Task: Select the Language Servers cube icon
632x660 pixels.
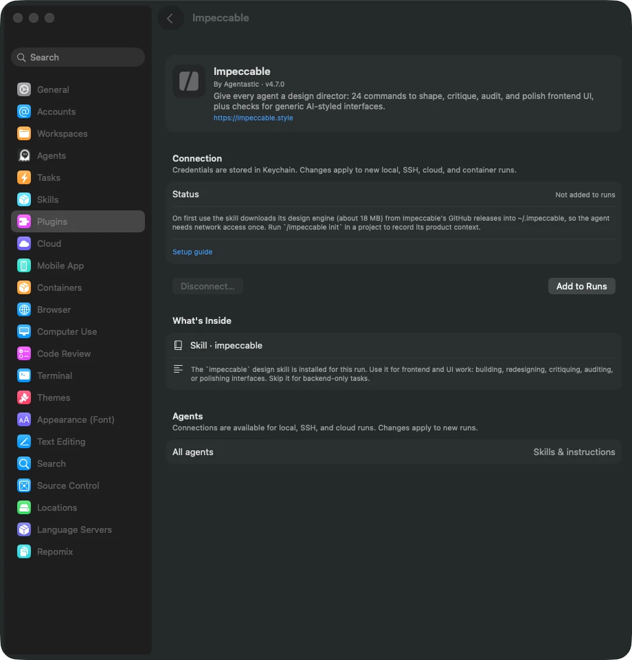Action: click(24, 529)
